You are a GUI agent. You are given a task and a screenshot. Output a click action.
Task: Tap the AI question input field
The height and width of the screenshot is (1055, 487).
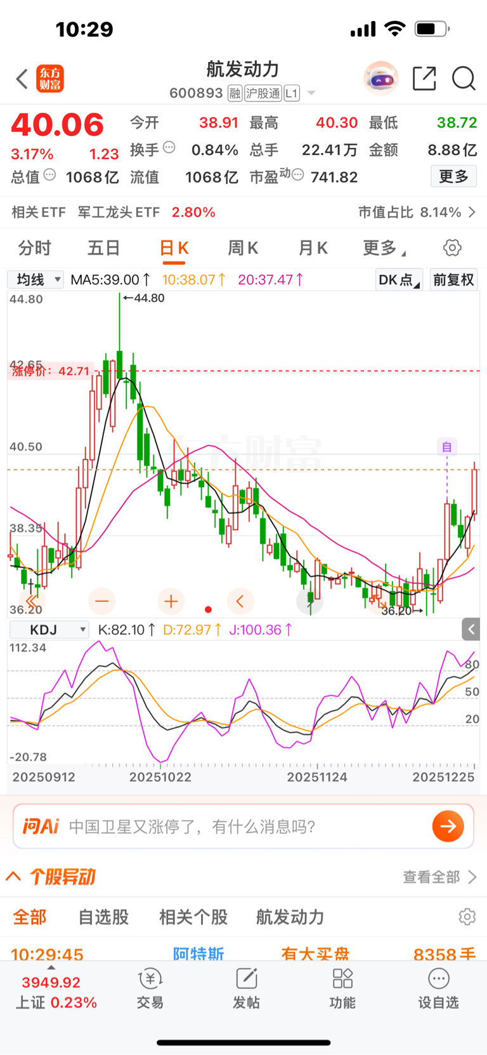[x=243, y=826]
